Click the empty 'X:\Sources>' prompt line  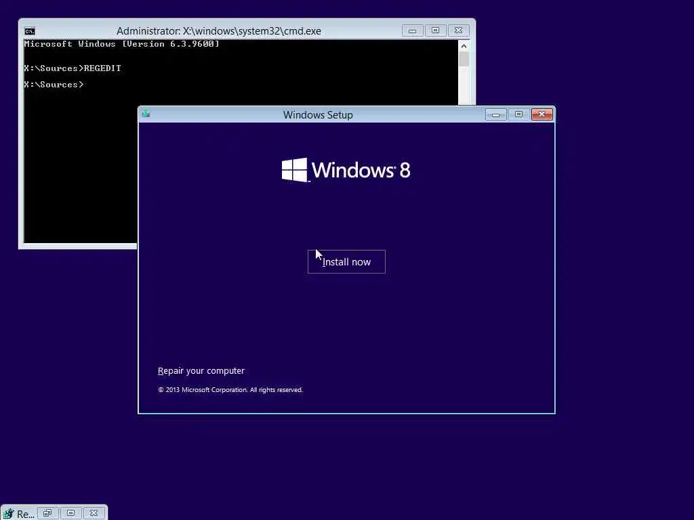pyautogui.click(x=54, y=85)
